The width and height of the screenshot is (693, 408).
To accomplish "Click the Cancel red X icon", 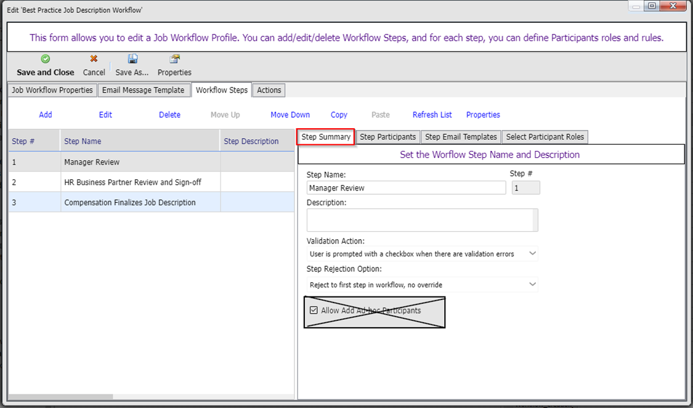I will tap(94, 59).
